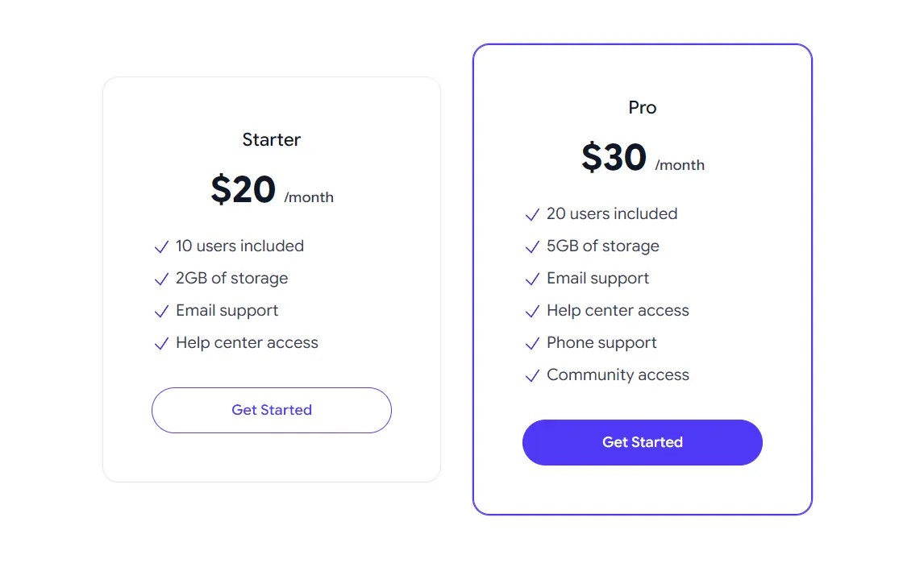Click checkmark beside 20 users included
The height and width of the screenshot is (571, 924).
532,214
